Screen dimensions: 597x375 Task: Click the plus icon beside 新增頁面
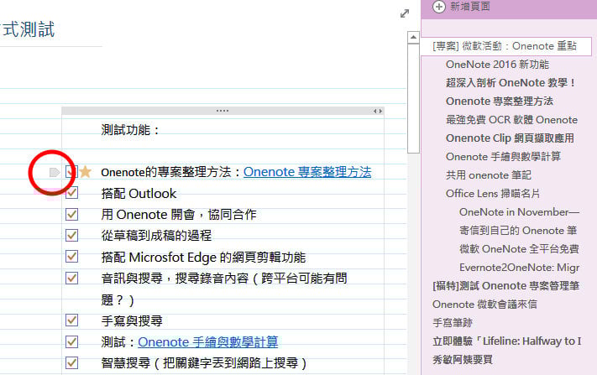tap(439, 7)
